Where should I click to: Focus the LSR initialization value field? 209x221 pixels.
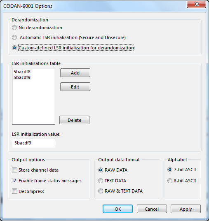[34, 143]
